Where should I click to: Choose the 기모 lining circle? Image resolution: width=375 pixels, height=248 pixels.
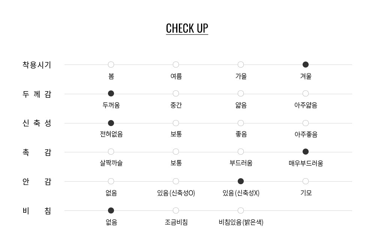[306, 182]
